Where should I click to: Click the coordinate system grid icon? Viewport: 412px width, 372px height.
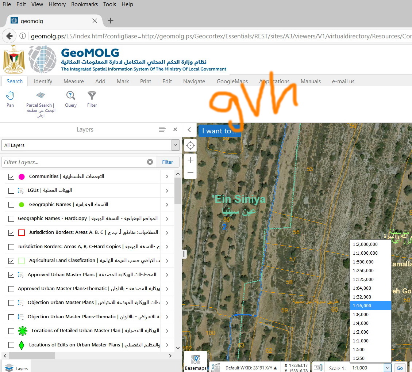(216, 368)
